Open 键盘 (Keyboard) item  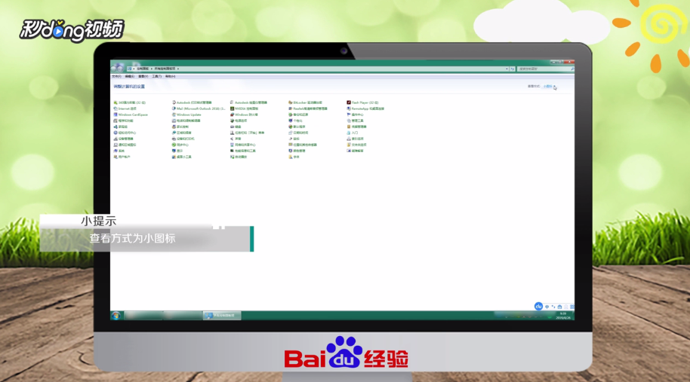point(236,127)
